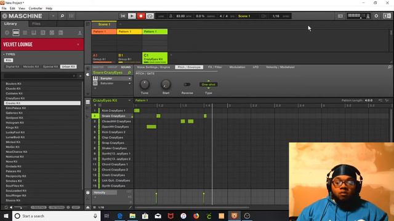The width and height of the screenshot is (394, 221).
Task: Open the Modulation page
Action: pyautogui.click(x=237, y=67)
